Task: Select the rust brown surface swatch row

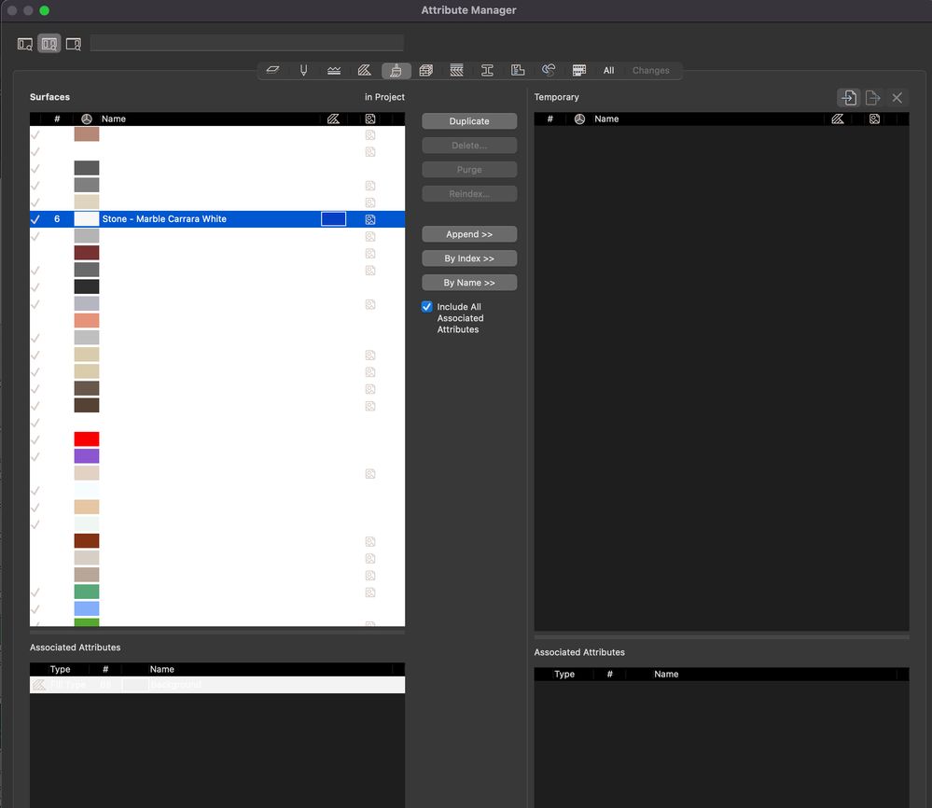Action: click(x=217, y=541)
